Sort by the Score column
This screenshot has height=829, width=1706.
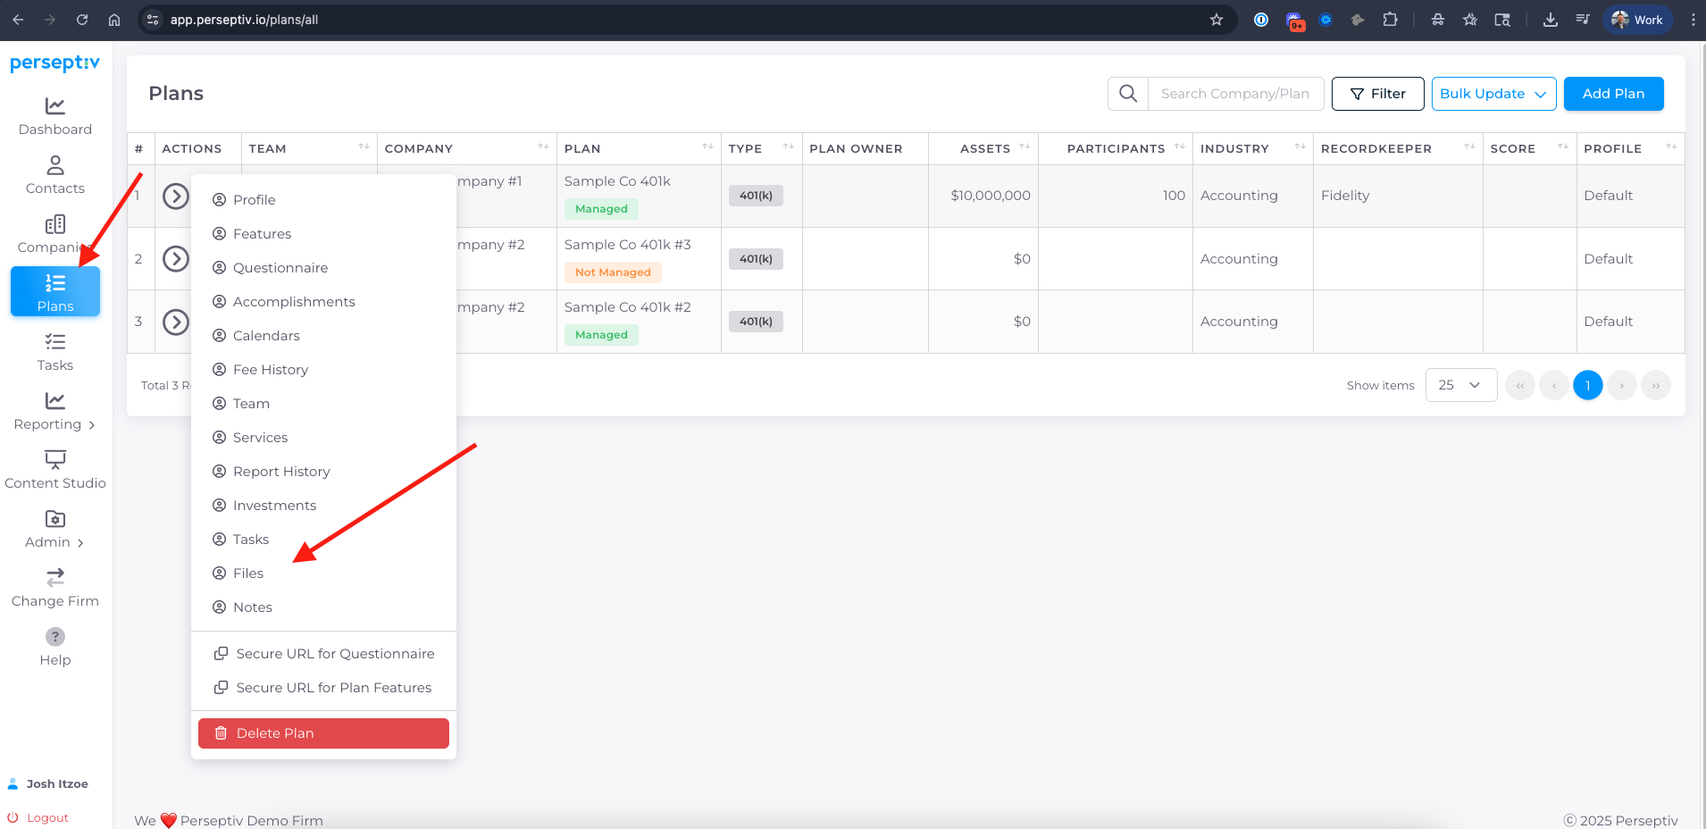tap(1563, 147)
